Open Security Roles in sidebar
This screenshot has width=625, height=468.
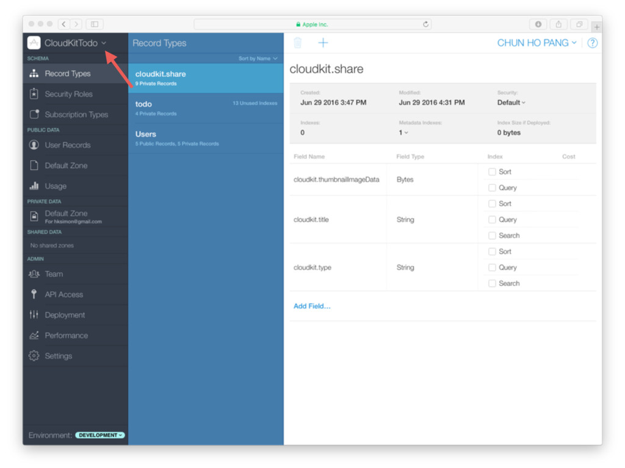point(75,94)
